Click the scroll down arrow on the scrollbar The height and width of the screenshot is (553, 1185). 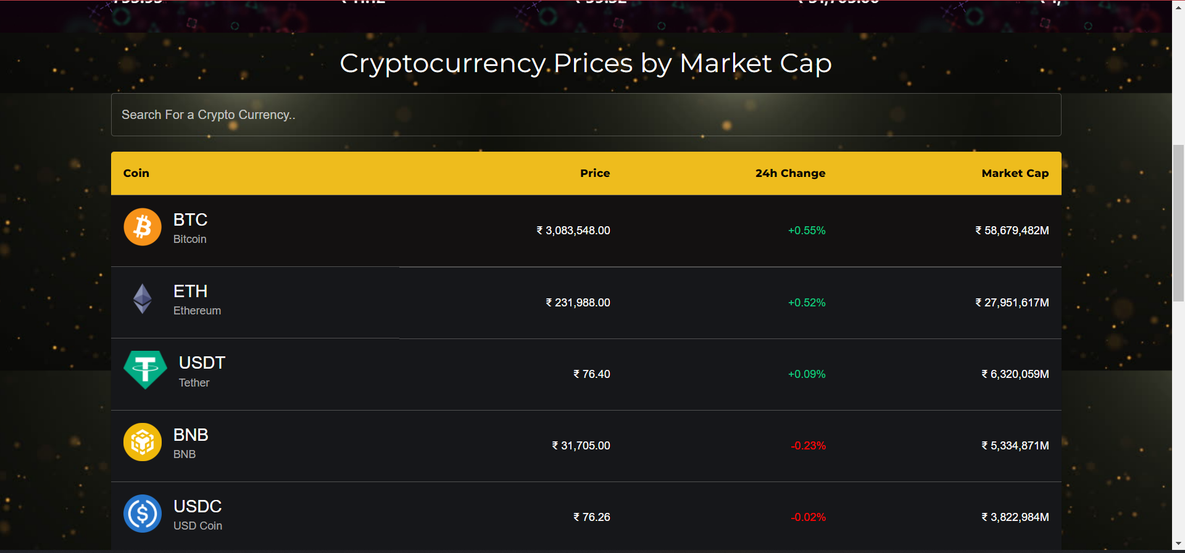(1179, 544)
